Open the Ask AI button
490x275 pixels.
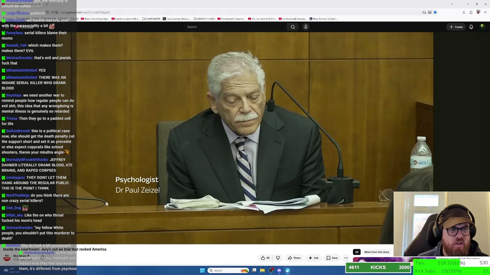click(314, 258)
